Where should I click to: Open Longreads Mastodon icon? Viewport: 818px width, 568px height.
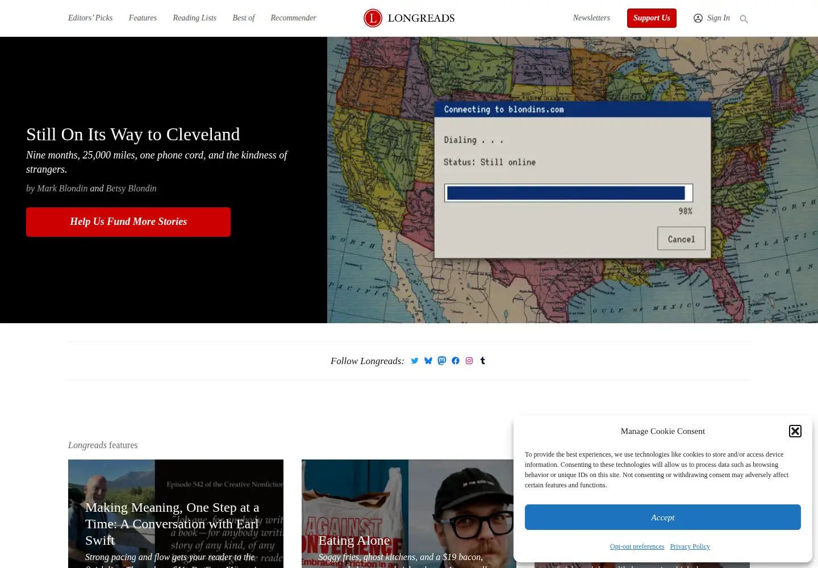tap(442, 361)
